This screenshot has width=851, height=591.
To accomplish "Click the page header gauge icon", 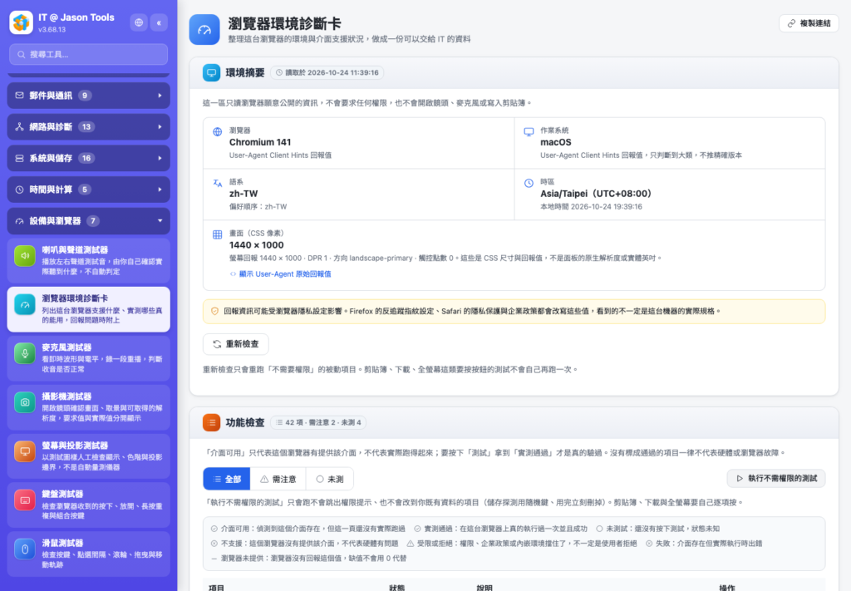I will [x=204, y=30].
